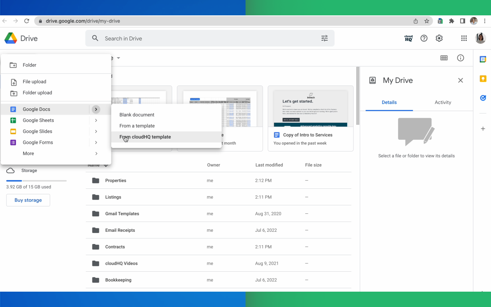Open Google Keep from the side panel

(483, 78)
